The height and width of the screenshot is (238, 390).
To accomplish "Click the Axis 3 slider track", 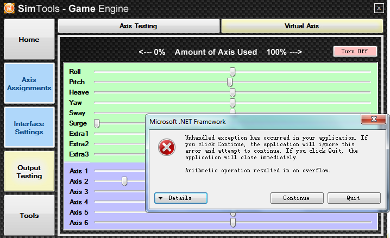I will [120, 191].
